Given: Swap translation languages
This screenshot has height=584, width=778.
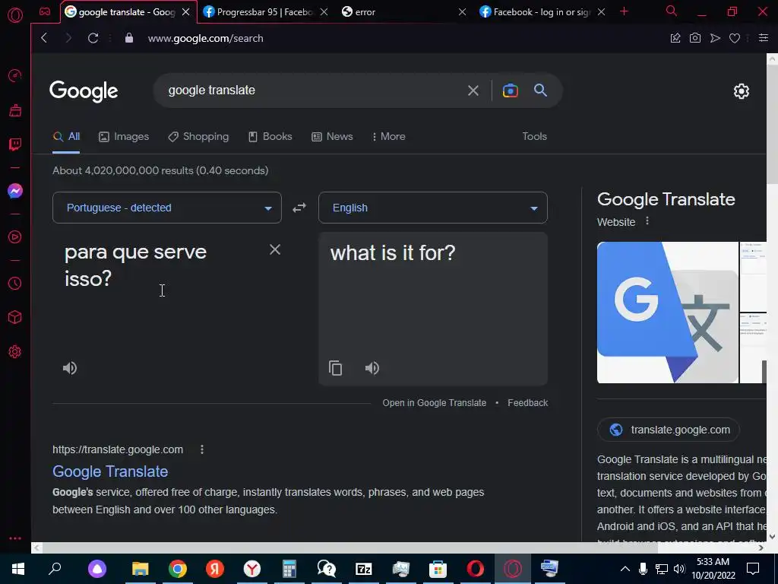Looking at the screenshot, I should pyautogui.click(x=299, y=208).
